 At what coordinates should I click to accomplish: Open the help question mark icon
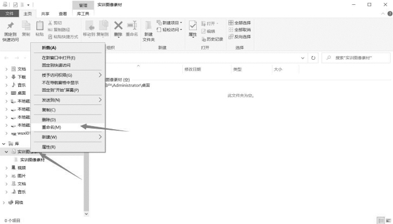click(x=390, y=14)
